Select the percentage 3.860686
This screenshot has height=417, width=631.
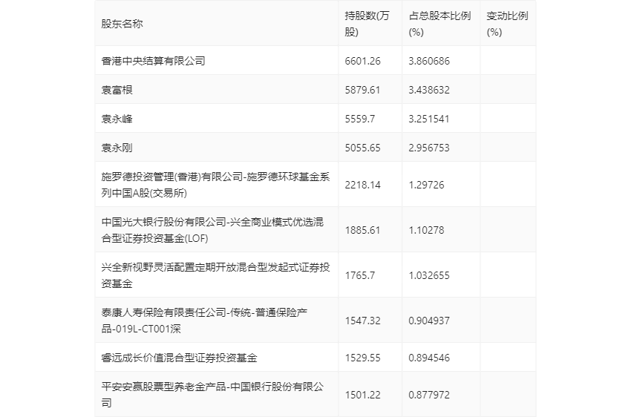429,61
